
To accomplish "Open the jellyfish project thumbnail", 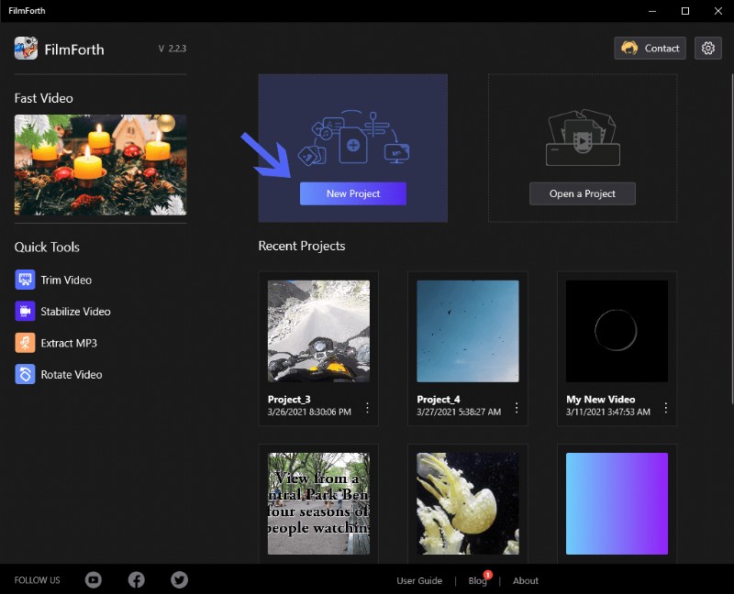I will [468, 503].
